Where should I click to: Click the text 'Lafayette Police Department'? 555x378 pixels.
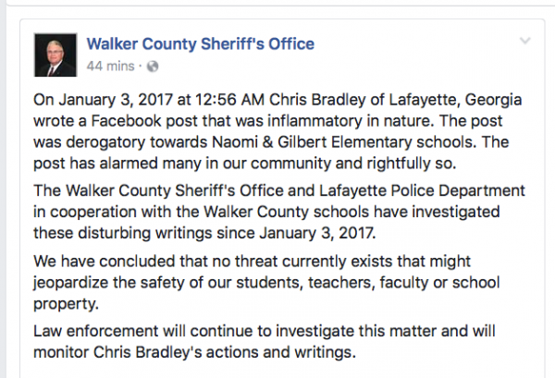tap(422, 191)
